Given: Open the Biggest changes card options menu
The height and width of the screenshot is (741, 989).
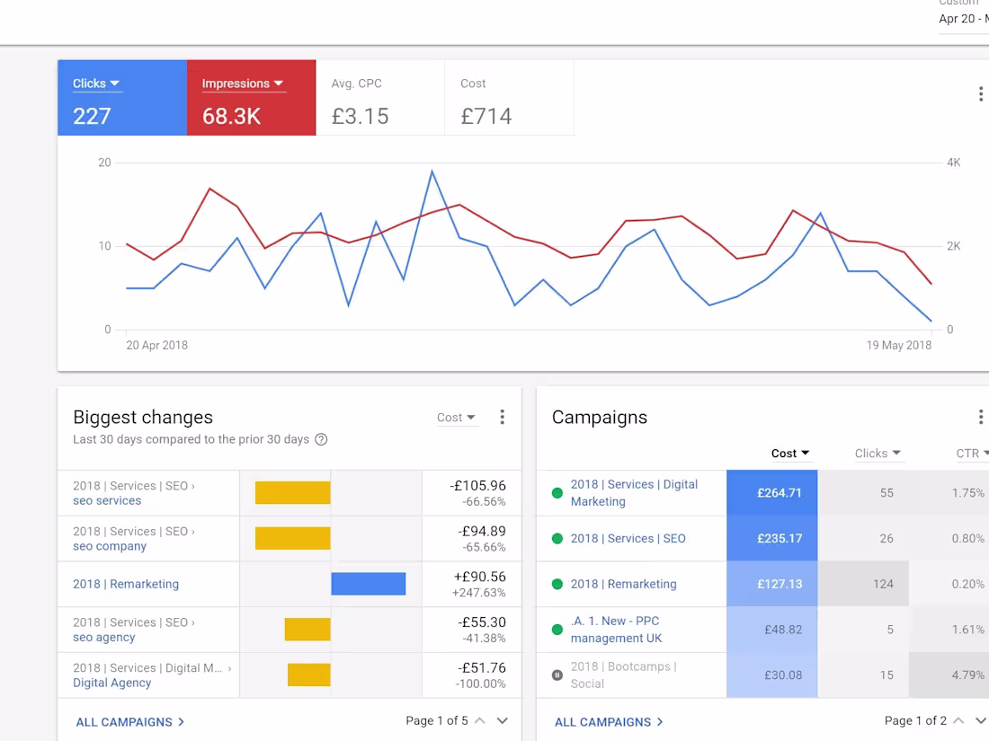Looking at the screenshot, I should tap(503, 417).
